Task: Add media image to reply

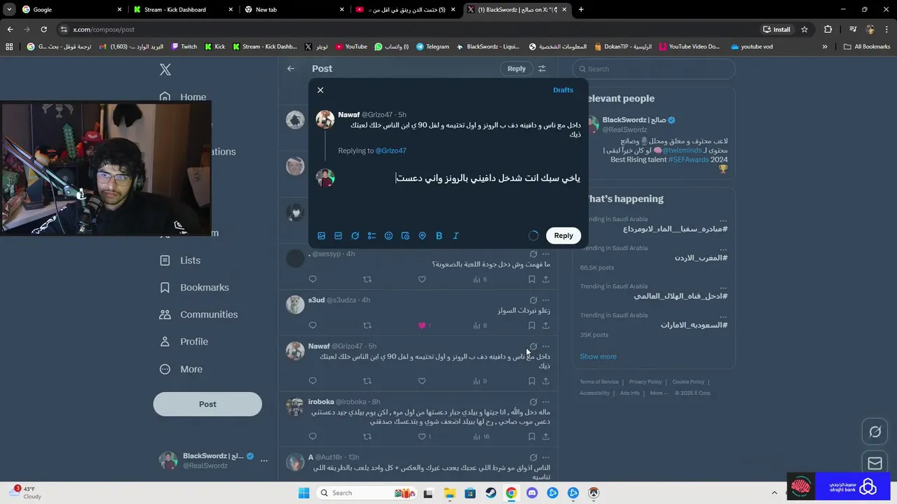Action: (x=322, y=236)
